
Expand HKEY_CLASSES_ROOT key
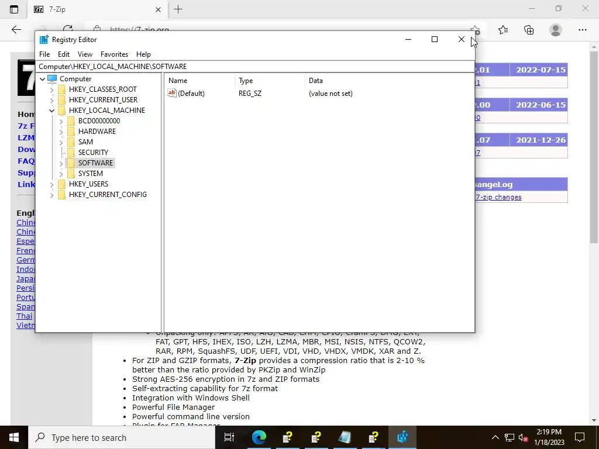point(51,89)
